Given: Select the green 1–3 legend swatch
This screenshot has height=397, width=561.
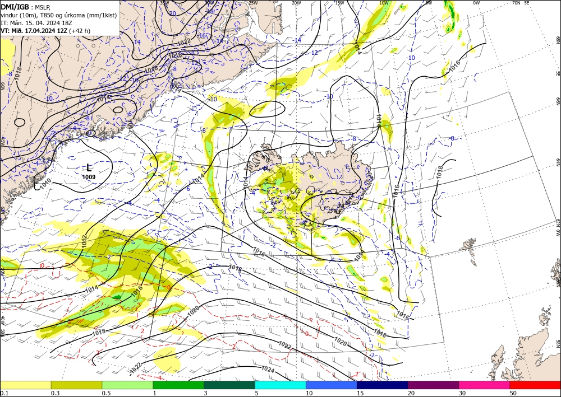Looking at the screenshot, I should pyautogui.click(x=178, y=385).
